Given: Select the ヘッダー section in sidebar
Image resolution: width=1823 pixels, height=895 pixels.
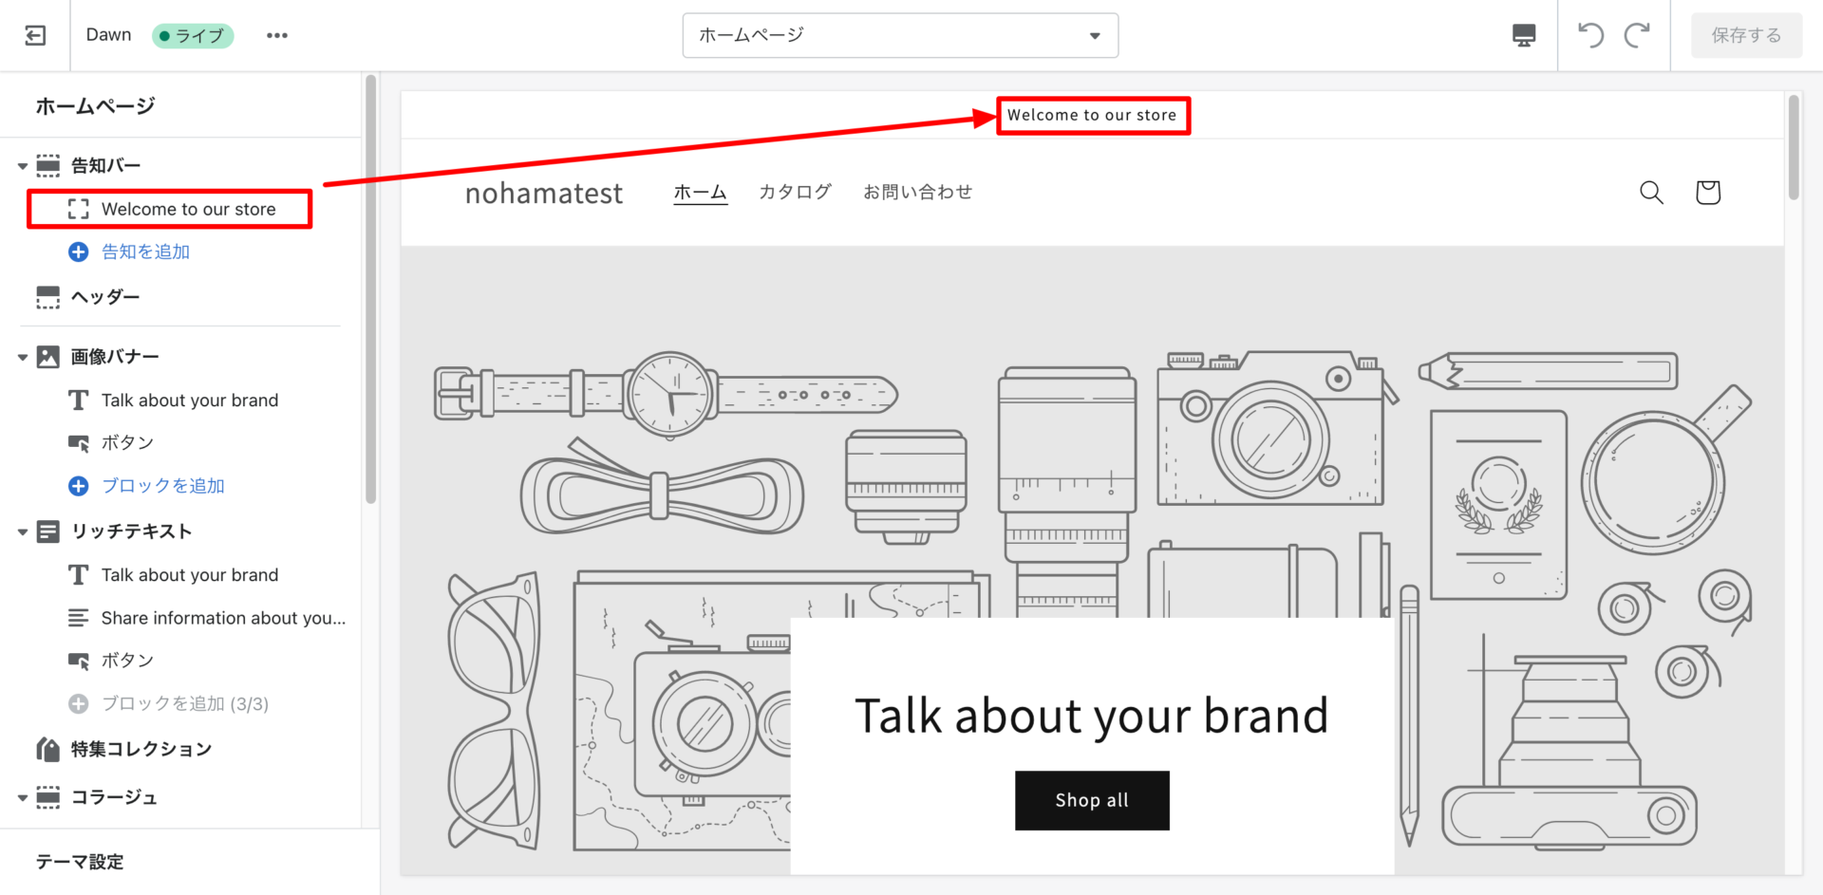Looking at the screenshot, I should 105,297.
